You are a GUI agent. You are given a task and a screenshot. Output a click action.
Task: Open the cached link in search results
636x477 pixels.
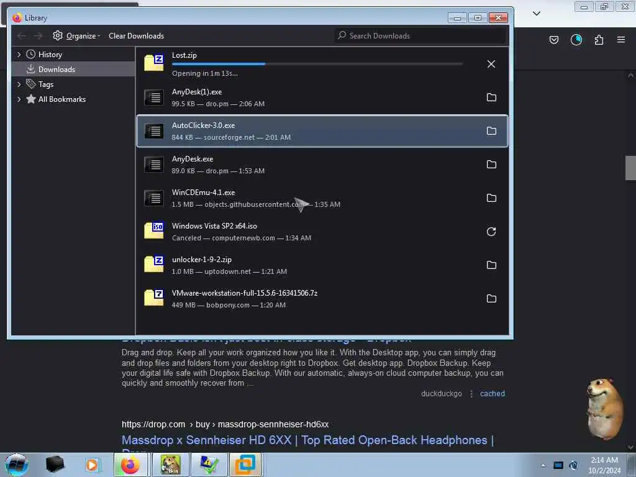tap(493, 393)
